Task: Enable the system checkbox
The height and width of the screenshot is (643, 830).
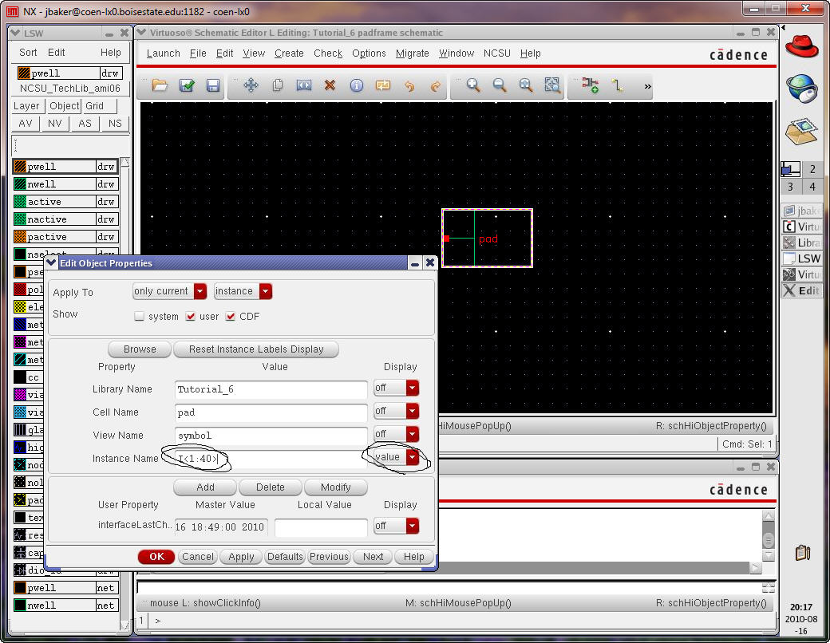Action: point(140,317)
